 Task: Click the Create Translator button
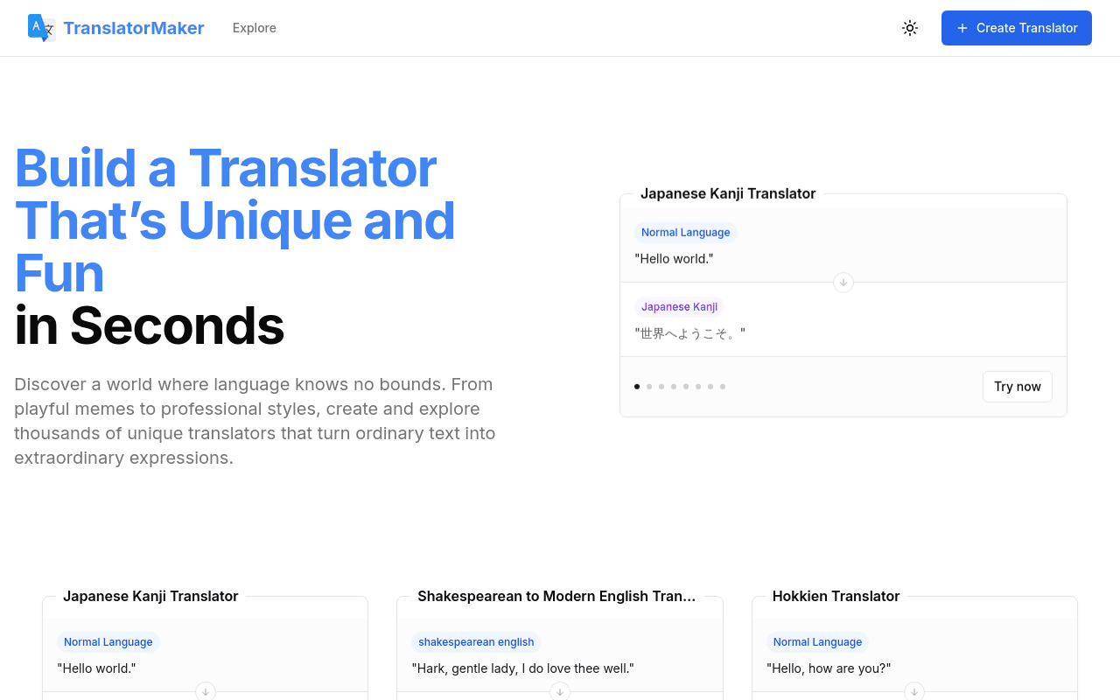(x=1017, y=28)
